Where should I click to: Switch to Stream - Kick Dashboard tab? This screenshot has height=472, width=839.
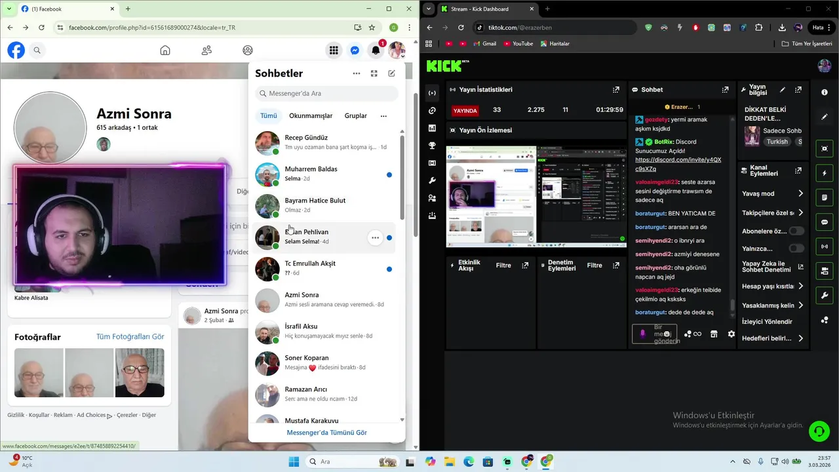488,9
